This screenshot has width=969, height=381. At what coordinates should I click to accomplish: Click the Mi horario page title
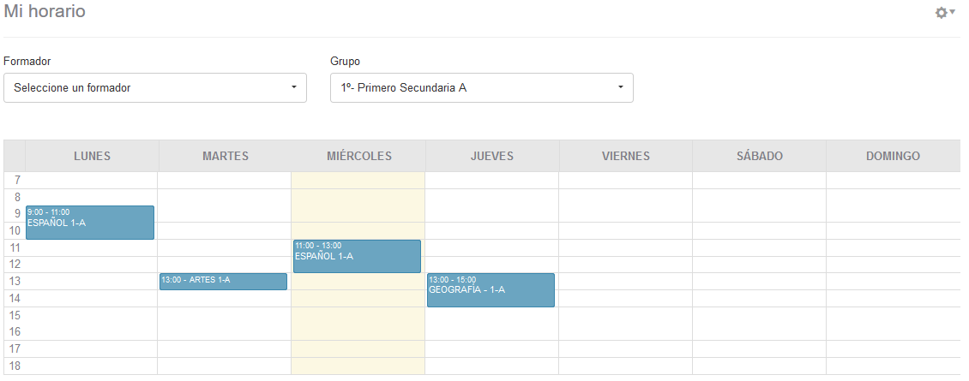point(45,12)
